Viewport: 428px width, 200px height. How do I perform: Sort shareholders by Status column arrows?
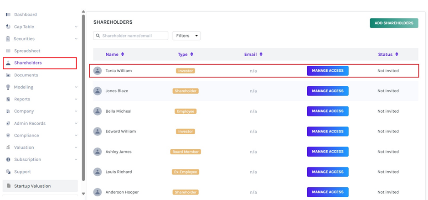pyautogui.click(x=397, y=54)
